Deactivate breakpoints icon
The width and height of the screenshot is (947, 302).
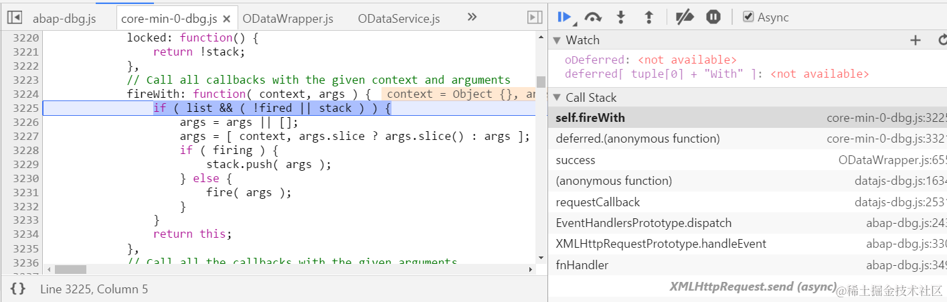684,17
